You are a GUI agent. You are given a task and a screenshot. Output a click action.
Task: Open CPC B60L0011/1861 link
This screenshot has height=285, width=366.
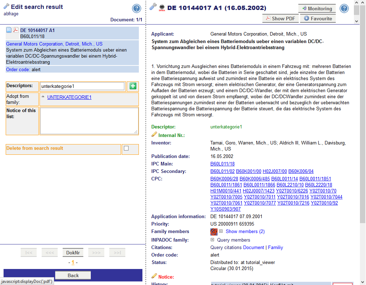(226, 185)
